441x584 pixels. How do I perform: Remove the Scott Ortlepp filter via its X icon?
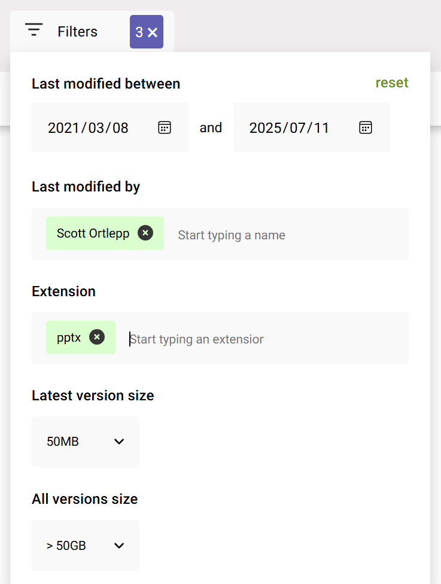click(x=145, y=233)
